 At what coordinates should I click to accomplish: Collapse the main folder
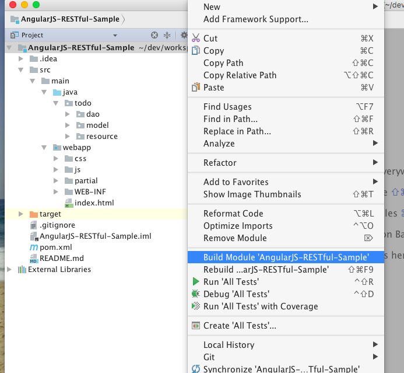tap(33, 81)
